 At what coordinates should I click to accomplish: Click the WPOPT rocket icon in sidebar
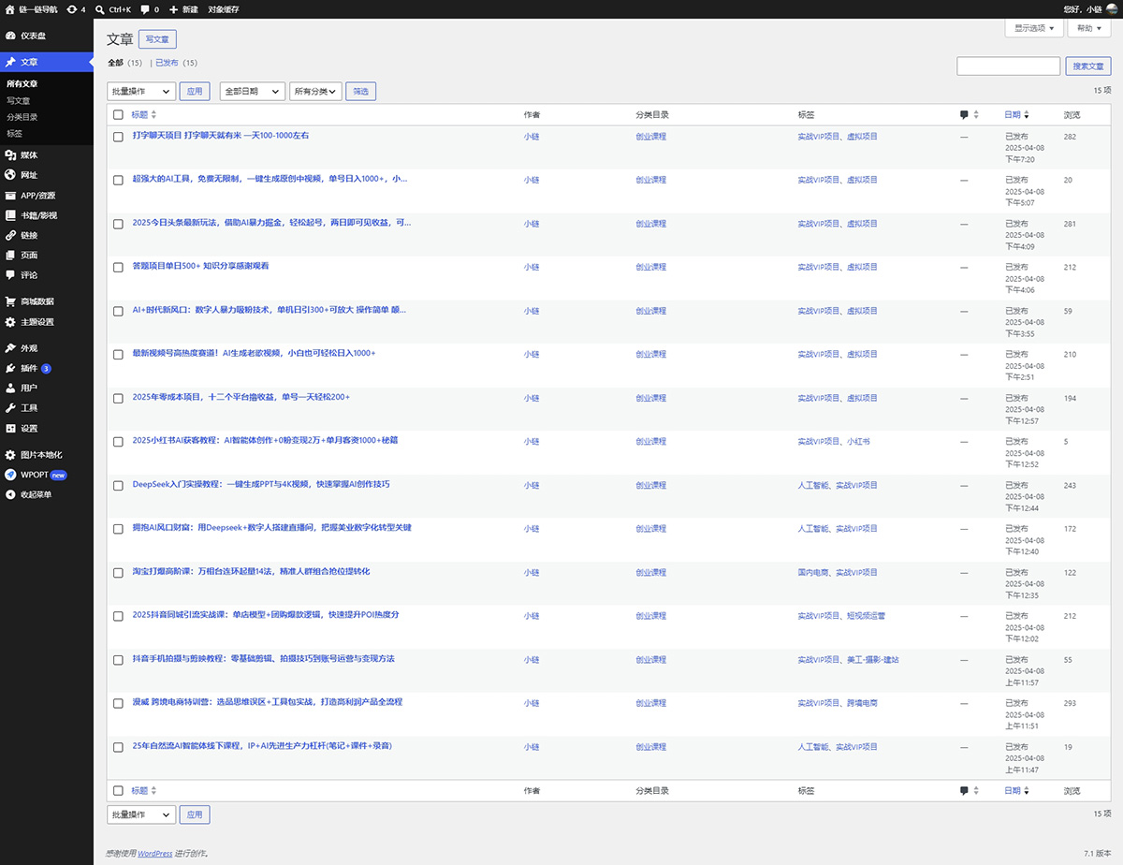coord(10,475)
